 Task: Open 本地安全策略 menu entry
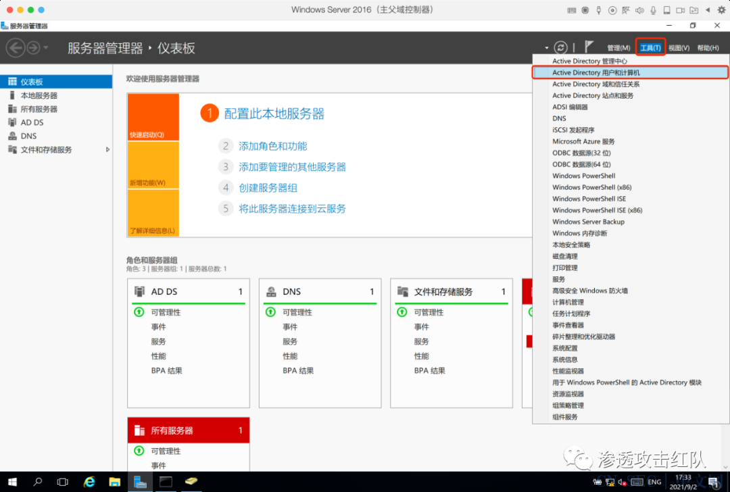tap(631, 245)
